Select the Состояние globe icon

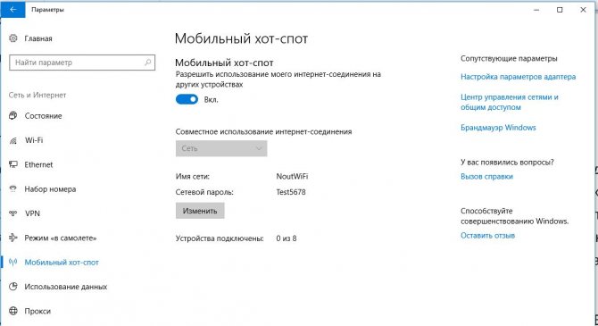(x=13, y=116)
